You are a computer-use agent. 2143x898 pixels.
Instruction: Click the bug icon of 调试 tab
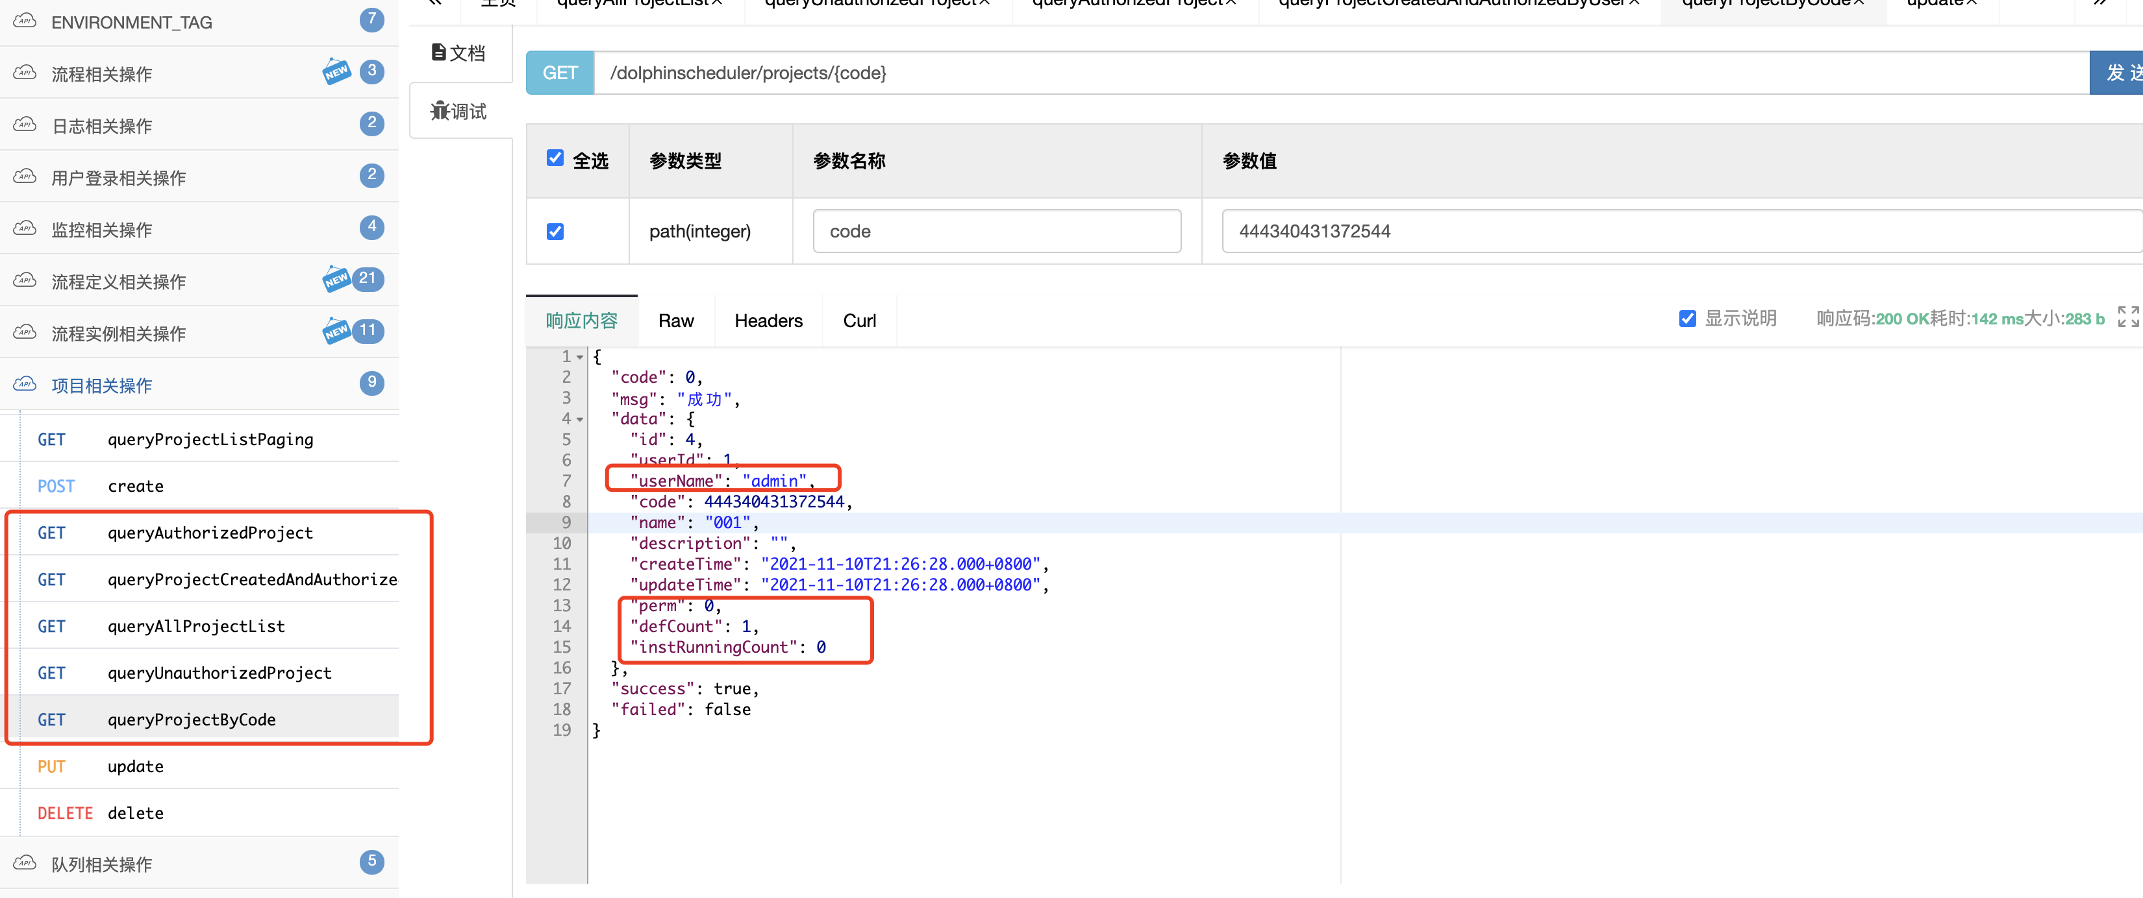tap(439, 110)
